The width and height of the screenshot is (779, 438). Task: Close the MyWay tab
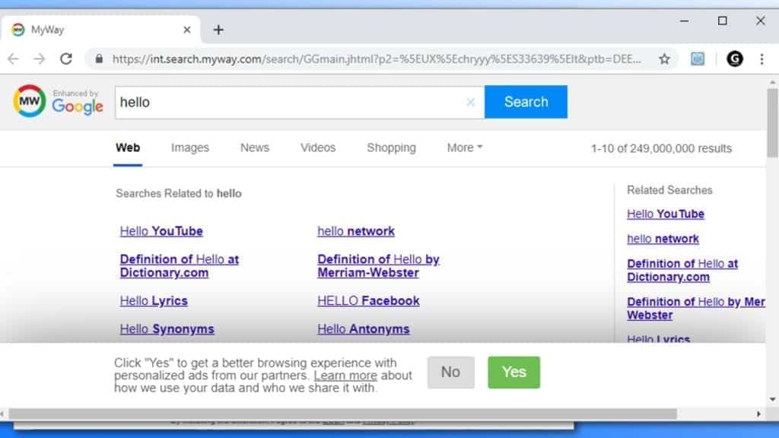pos(187,30)
